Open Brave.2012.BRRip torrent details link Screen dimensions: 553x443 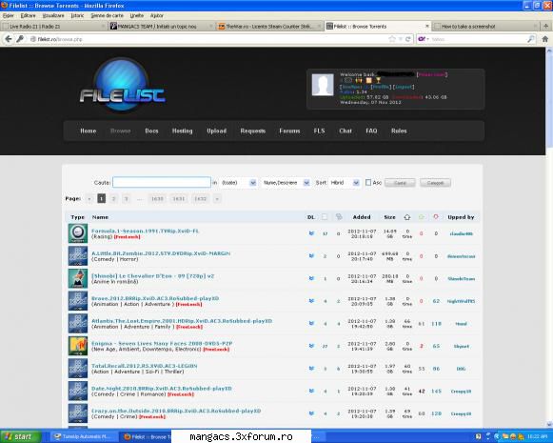[155, 298]
